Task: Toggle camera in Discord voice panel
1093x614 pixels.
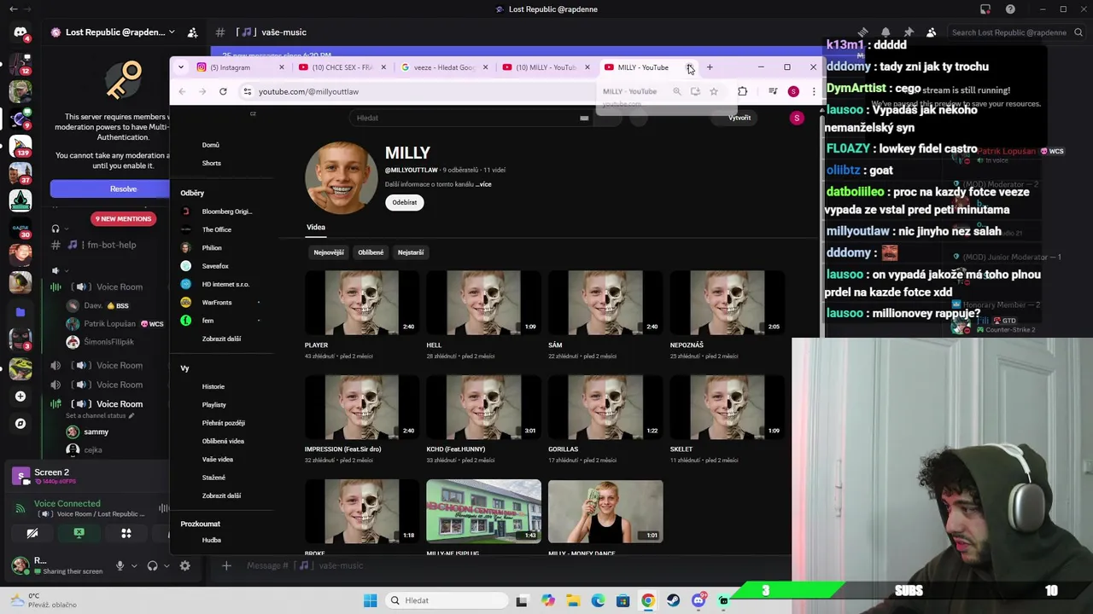Action: tap(32, 534)
